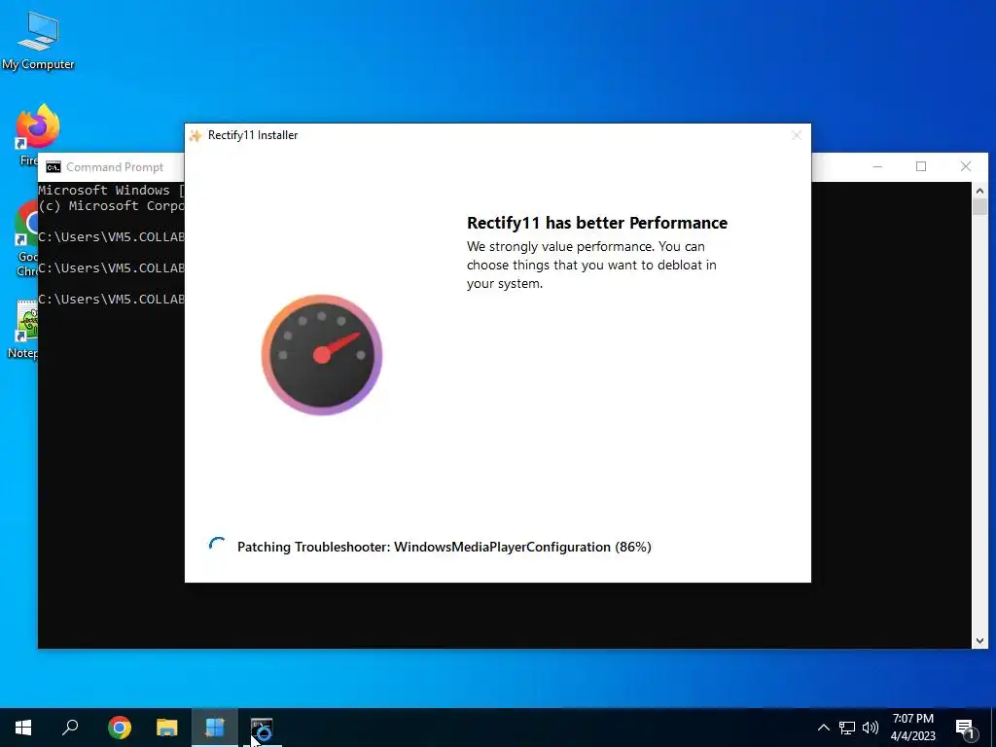Select the Command Prompt taskbar button
Viewport: 996px width, 747px height.
262,728
